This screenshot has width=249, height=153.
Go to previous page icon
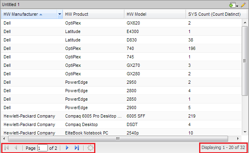click(16, 148)
